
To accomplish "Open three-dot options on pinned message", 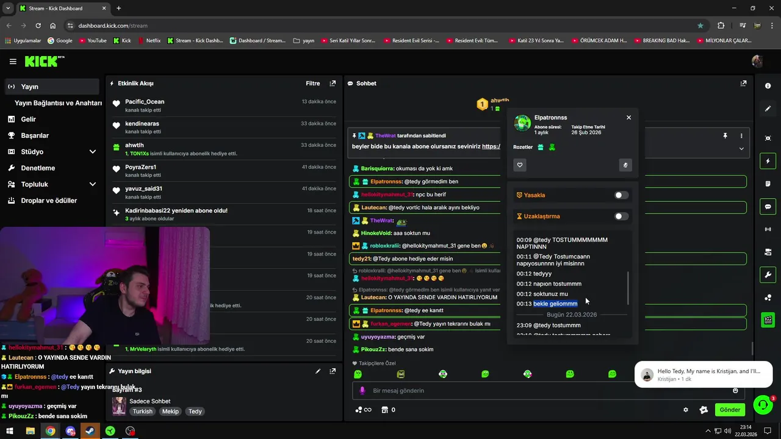I will [741, 136].
